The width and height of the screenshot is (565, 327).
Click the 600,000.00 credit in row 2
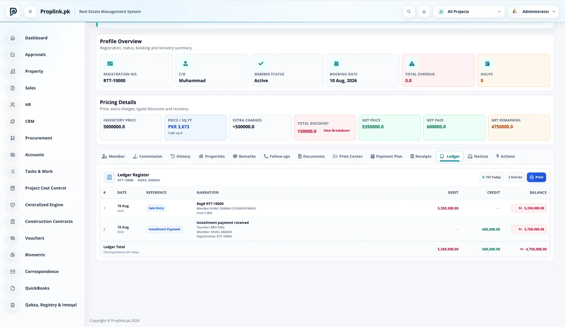click(x=491, y=230)
